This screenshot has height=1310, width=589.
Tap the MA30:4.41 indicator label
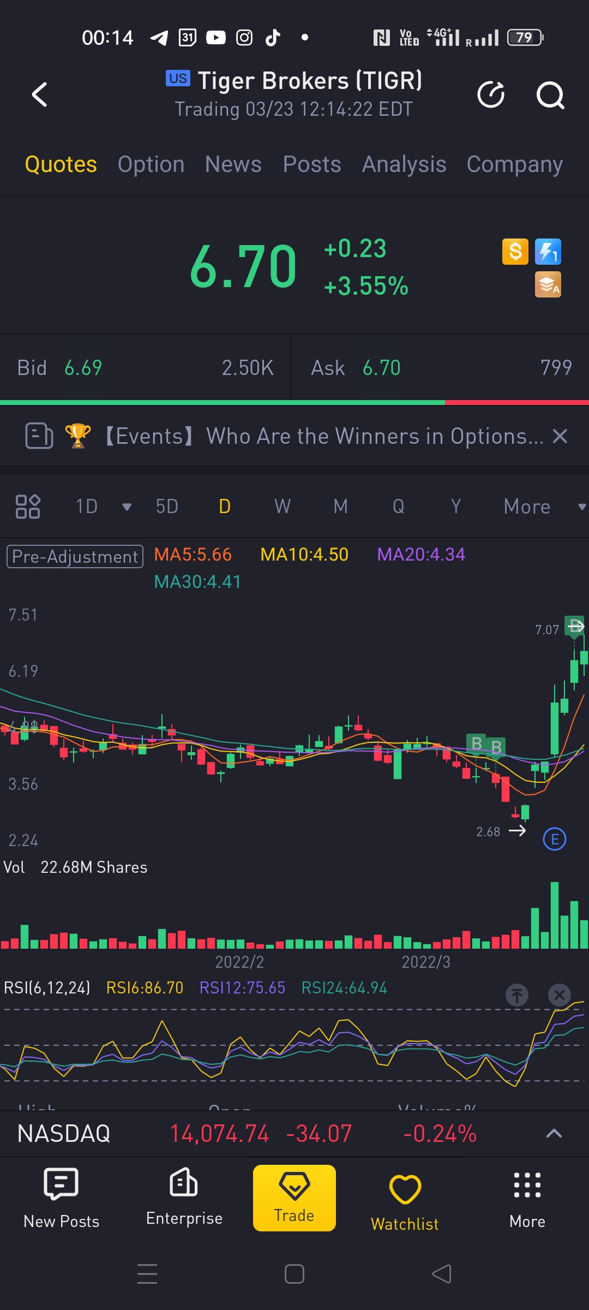click(197, 582)
